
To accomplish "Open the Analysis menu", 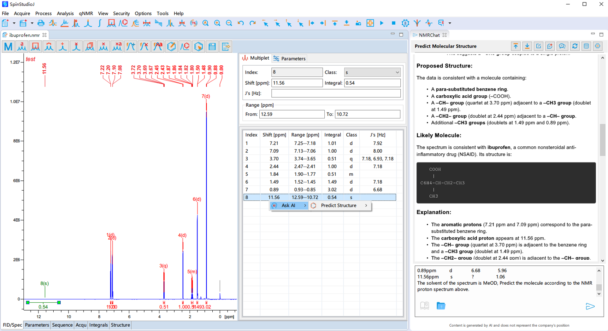I will pos(65,13).
